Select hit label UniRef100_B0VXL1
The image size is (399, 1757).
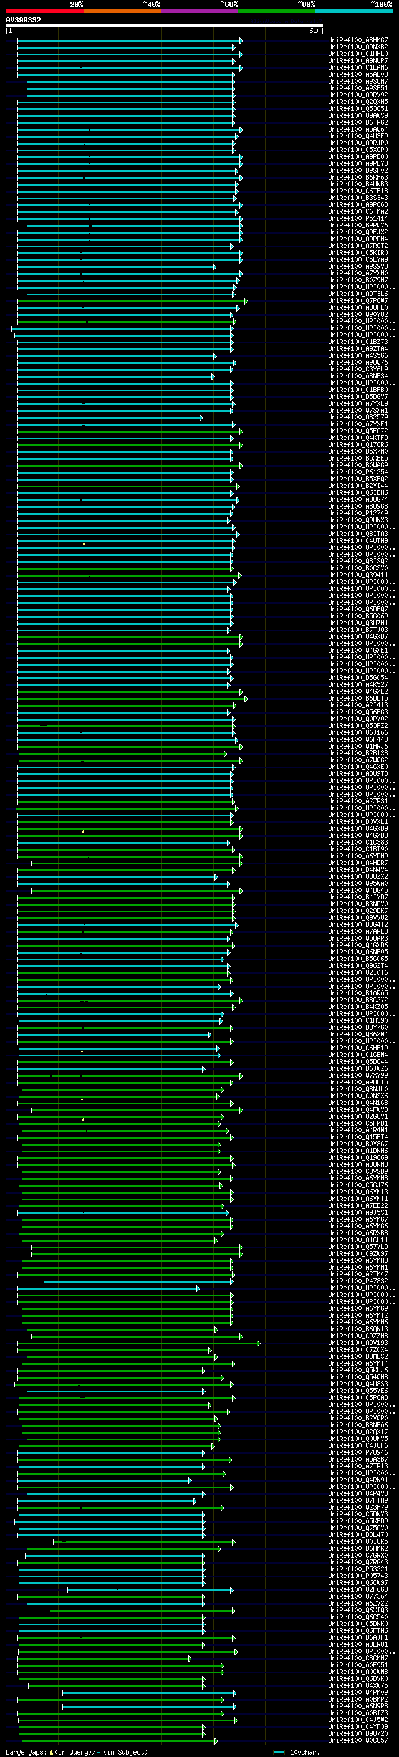(x=358, y=822)
